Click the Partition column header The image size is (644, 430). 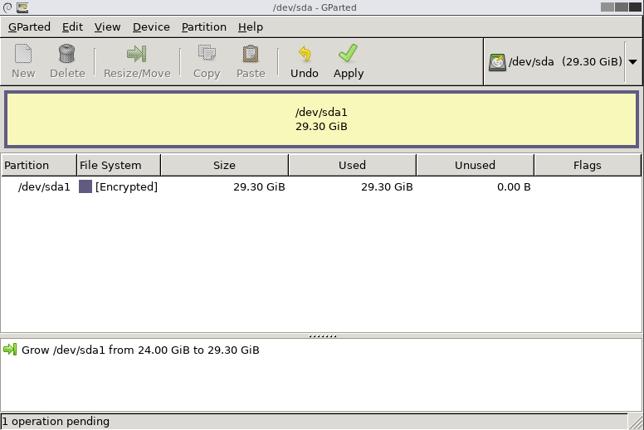(x=39, y=165)
